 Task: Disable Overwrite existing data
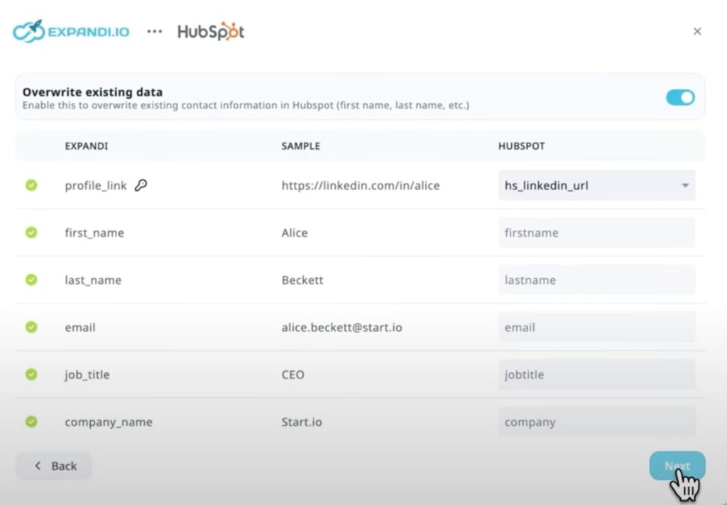tap(680, 97)
